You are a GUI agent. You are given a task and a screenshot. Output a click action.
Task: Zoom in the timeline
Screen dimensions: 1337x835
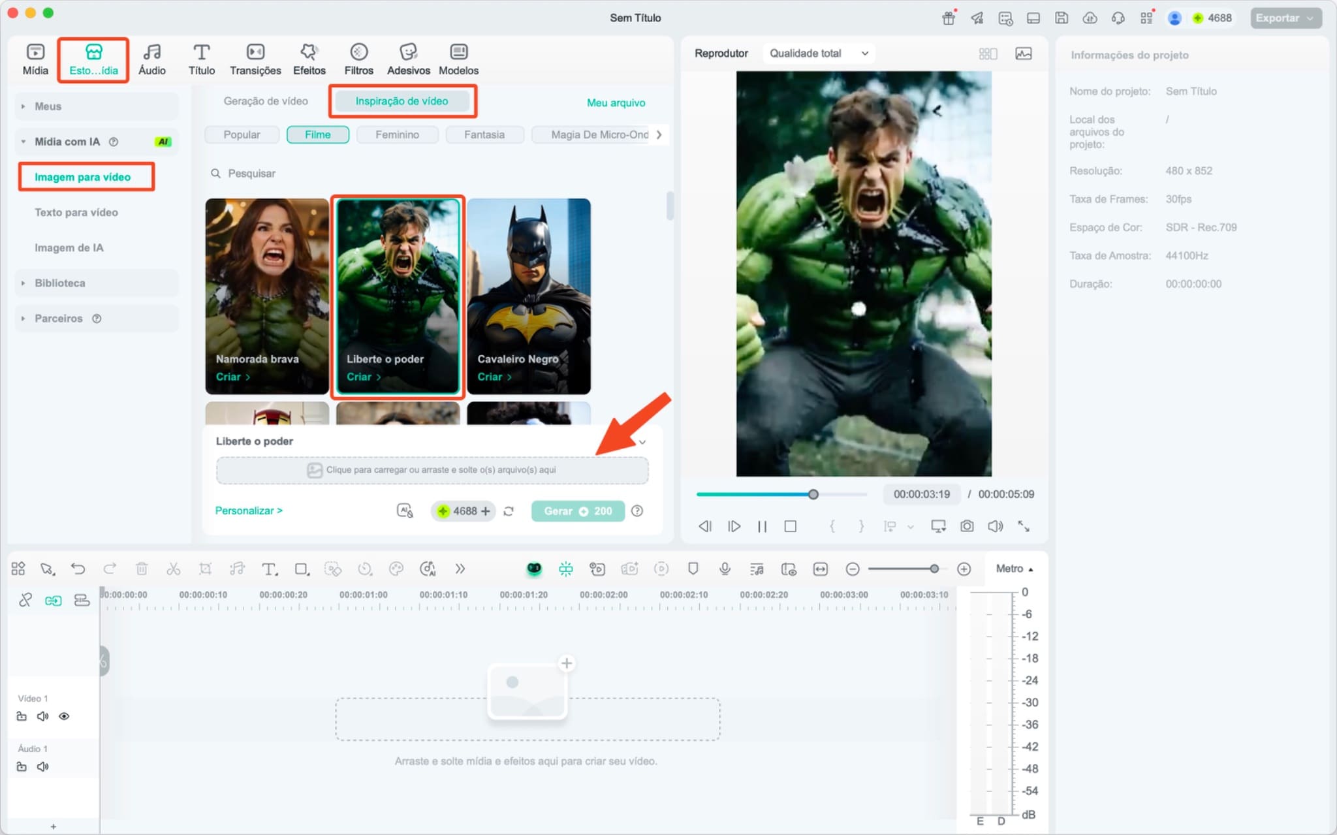coord(964,569)
